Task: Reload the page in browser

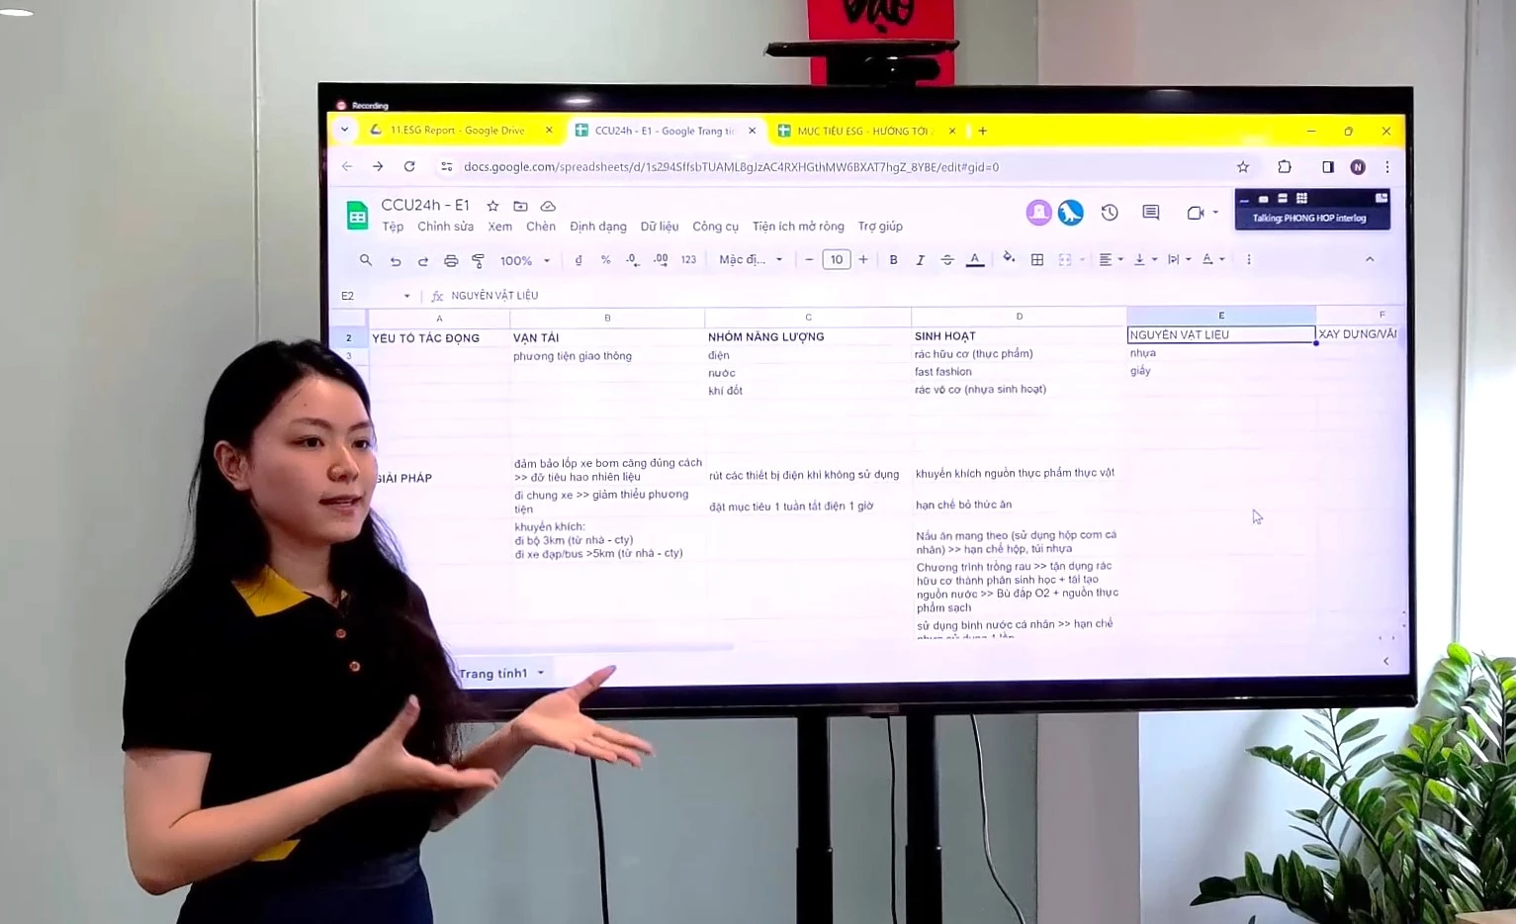Action: pyautogui.click(x=409, y=166)
